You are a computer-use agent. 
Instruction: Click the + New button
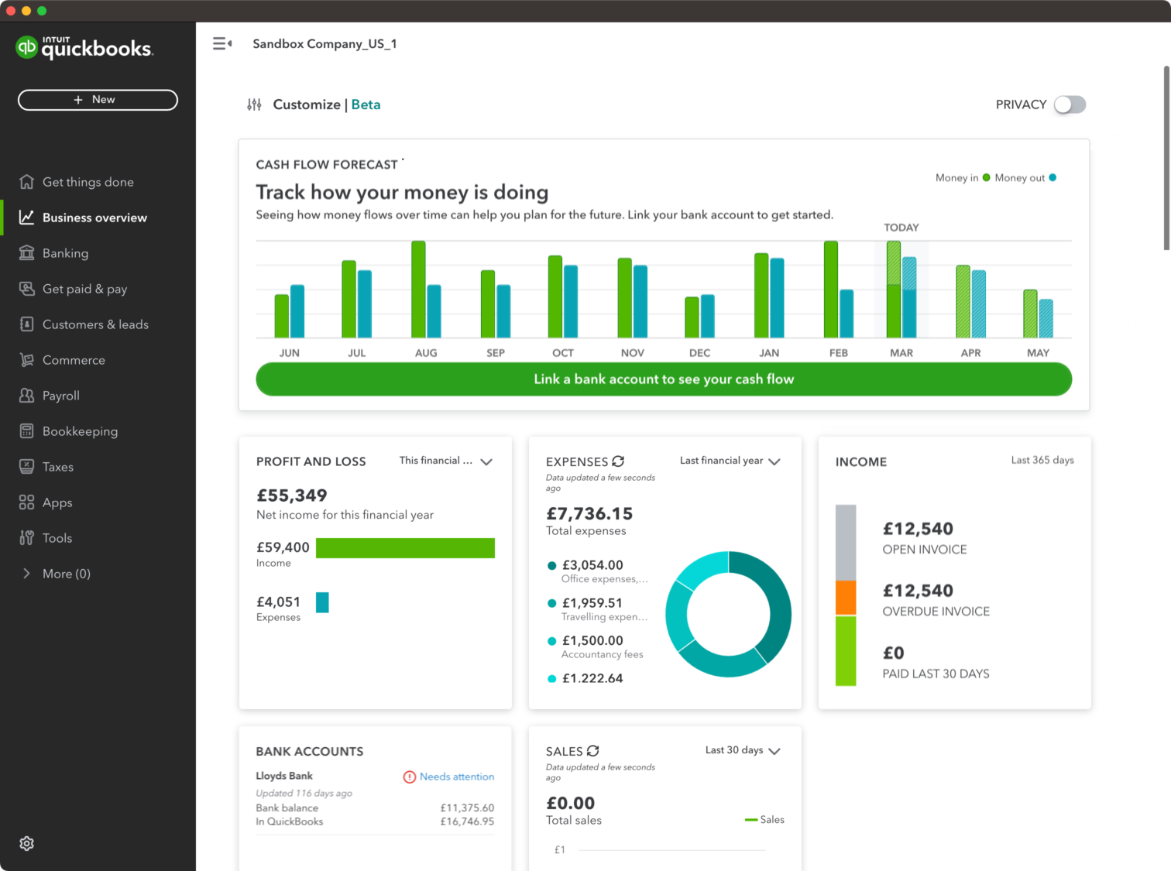pos(98,100)
